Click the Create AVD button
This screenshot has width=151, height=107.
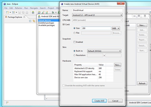pos(99,101)
